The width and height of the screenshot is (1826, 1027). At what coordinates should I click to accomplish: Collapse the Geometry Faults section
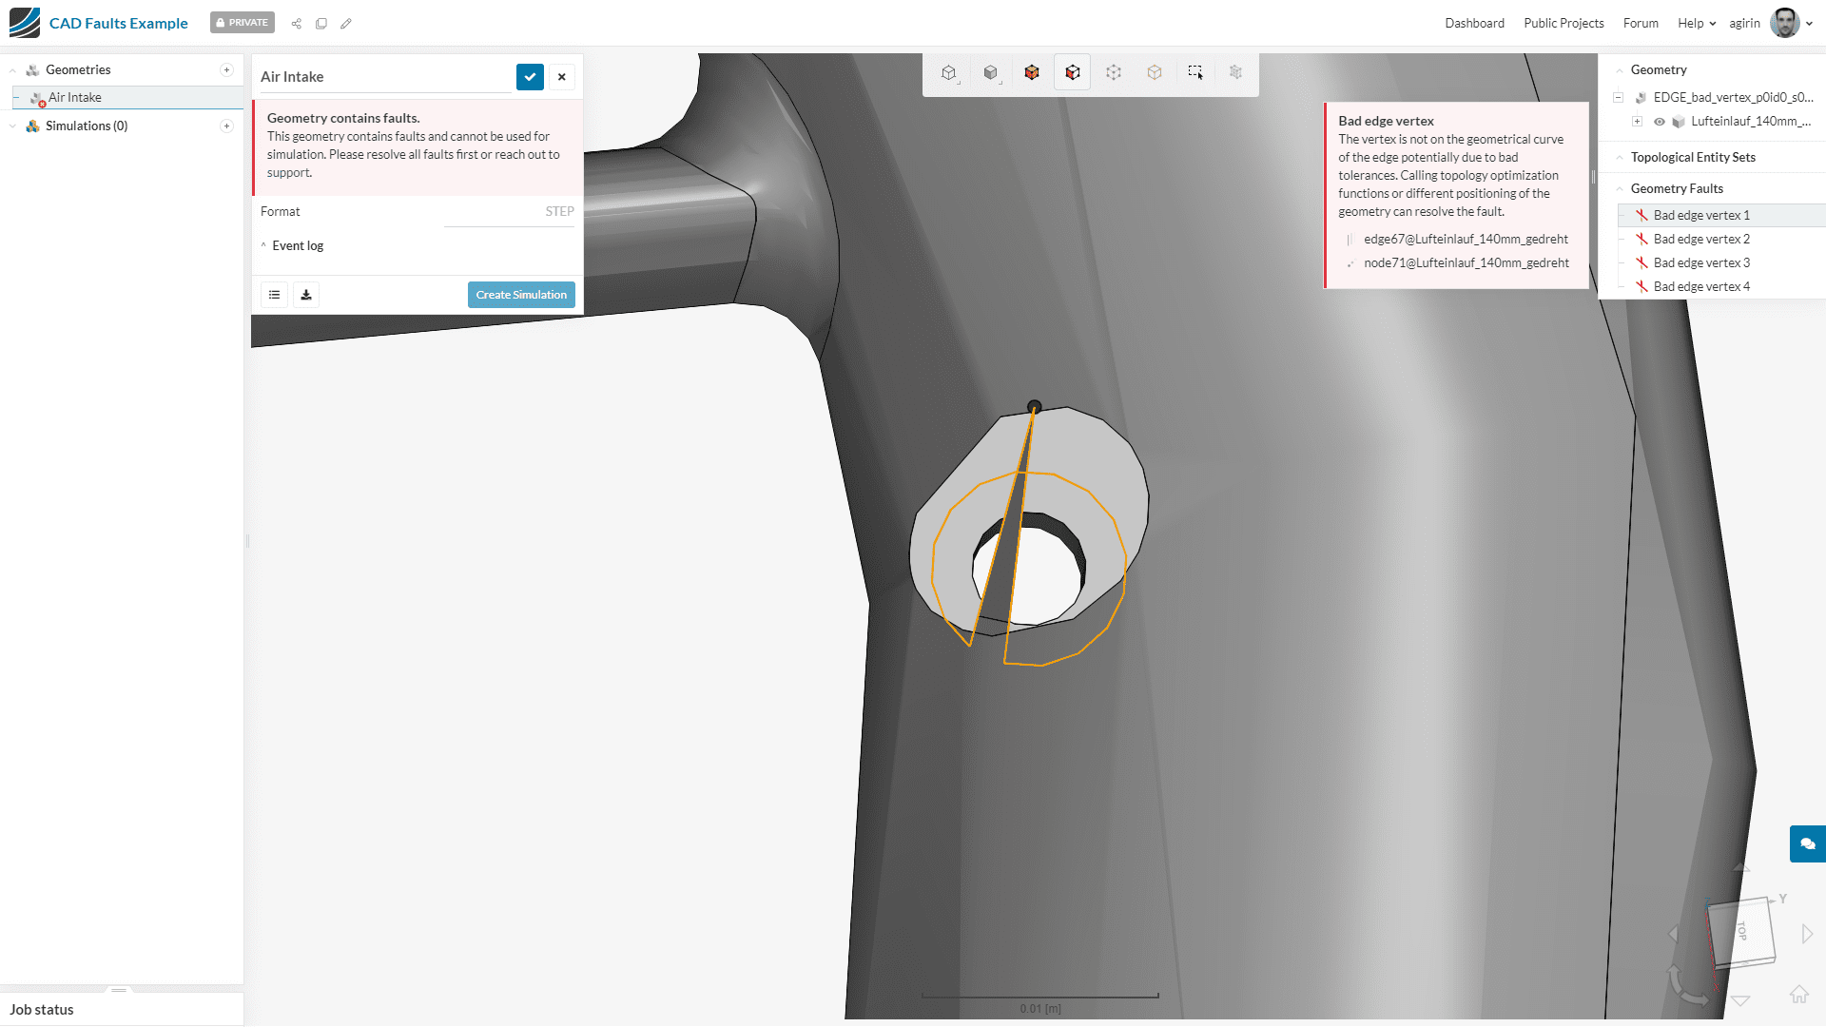(1620, 189)
